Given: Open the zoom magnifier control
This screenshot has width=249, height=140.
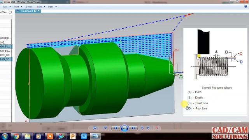Looking at the screenshot, I should [96, 128].
